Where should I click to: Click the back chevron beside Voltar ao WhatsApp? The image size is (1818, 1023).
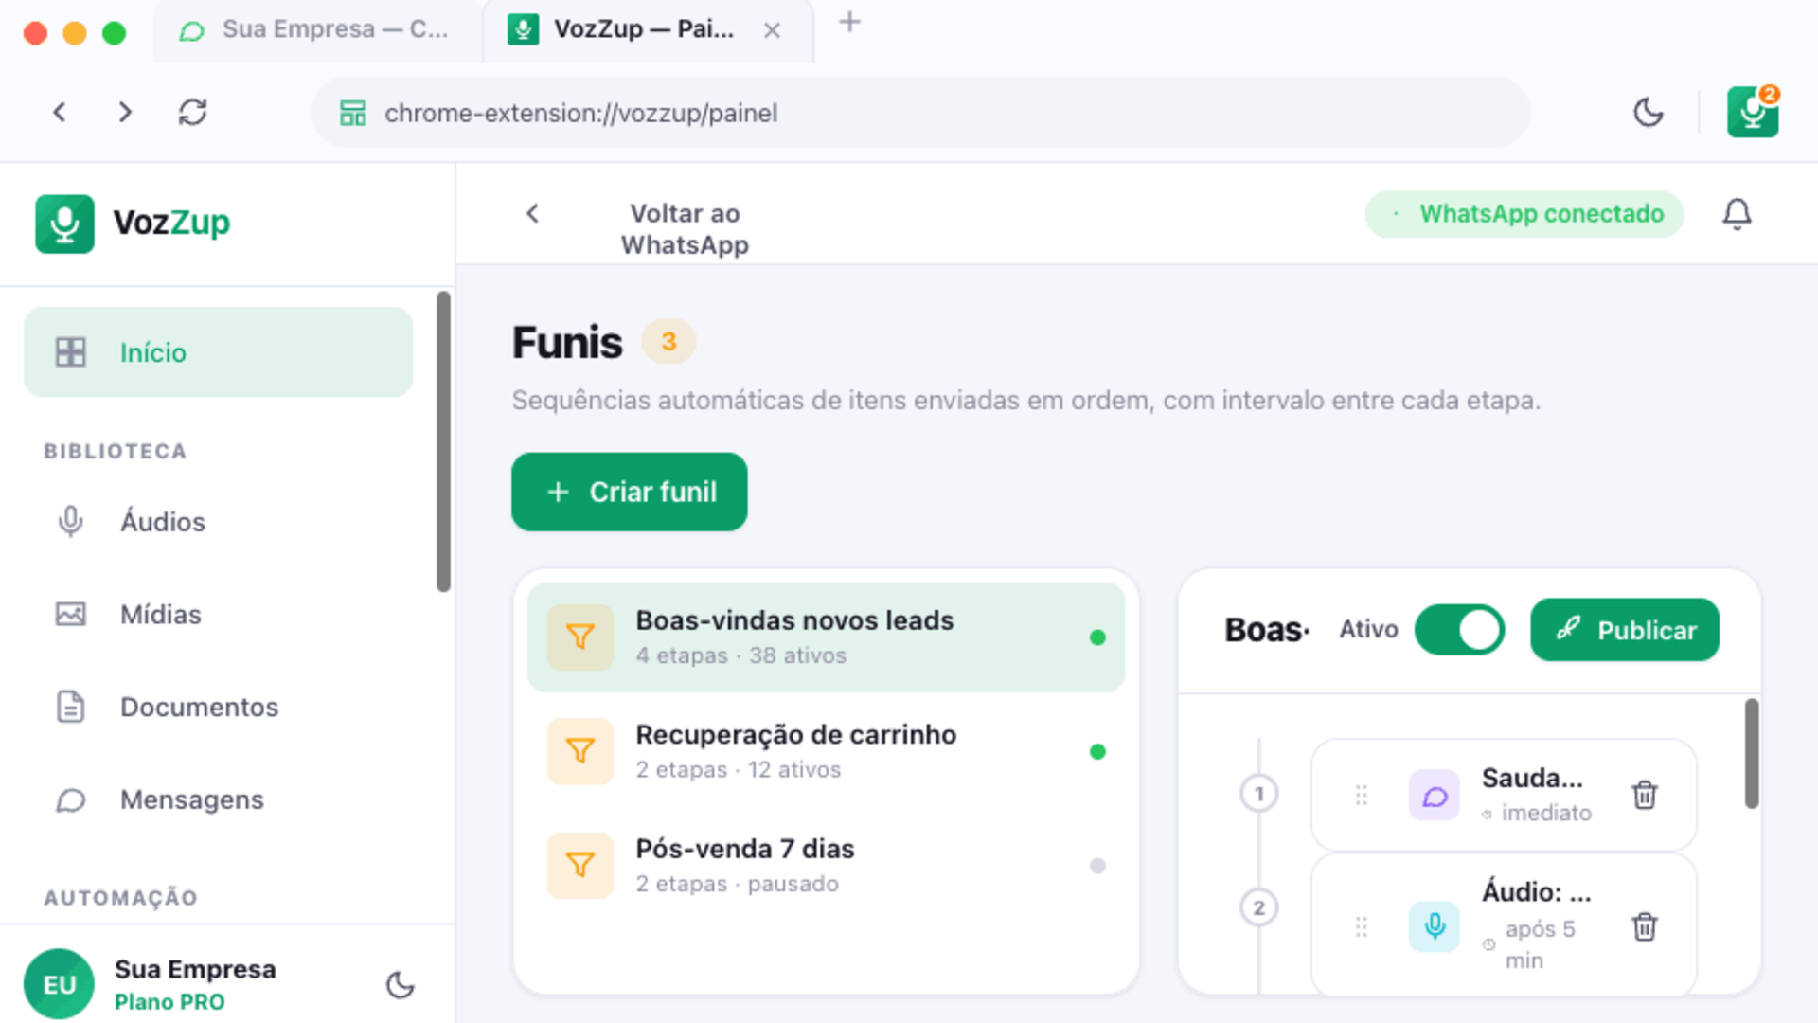click(x=533, y=214)
